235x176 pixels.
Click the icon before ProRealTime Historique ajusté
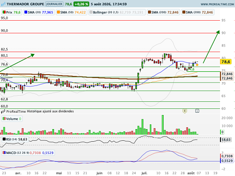point(3,112)
